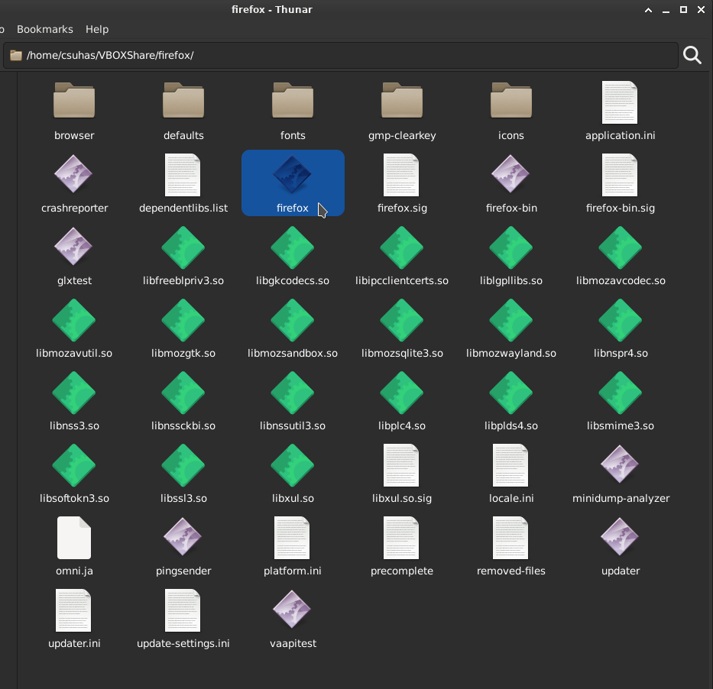Select the update-settings.ini file icon

pyautogui.click(x=183, y=610)
